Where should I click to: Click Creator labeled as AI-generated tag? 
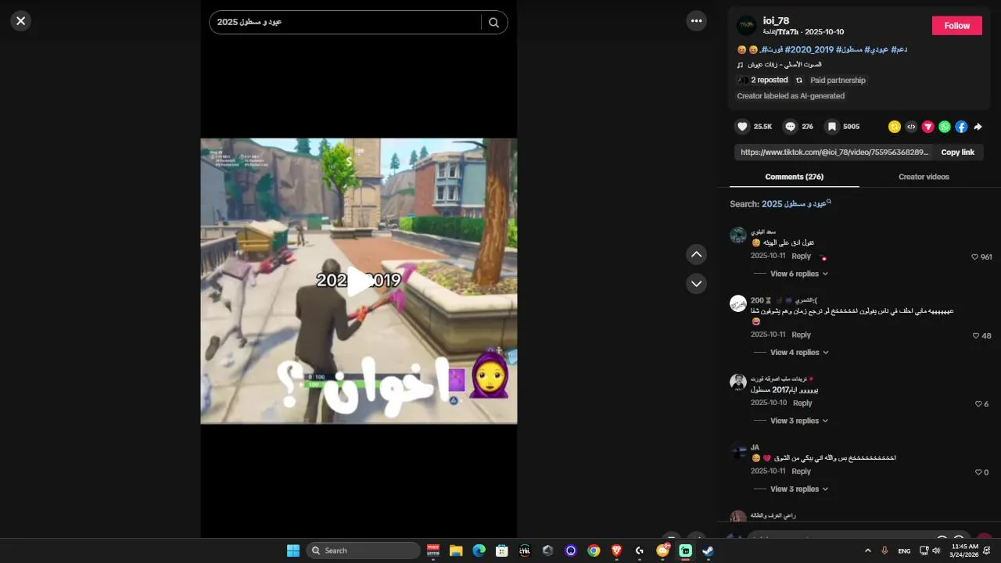coord(791,96)
